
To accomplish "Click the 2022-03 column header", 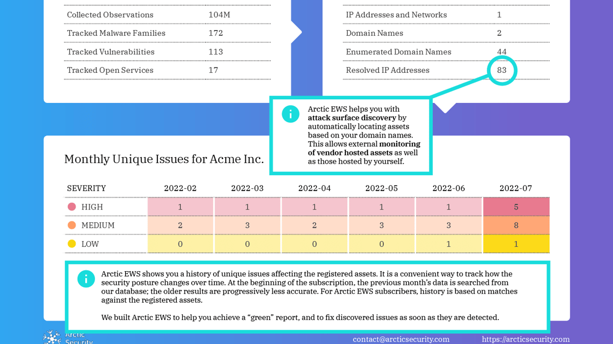I will tap(247, 189).
